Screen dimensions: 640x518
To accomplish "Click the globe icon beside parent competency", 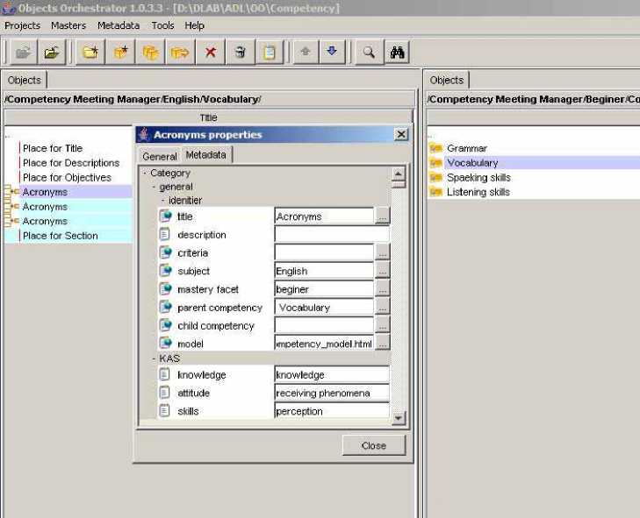I will (166, 308).
